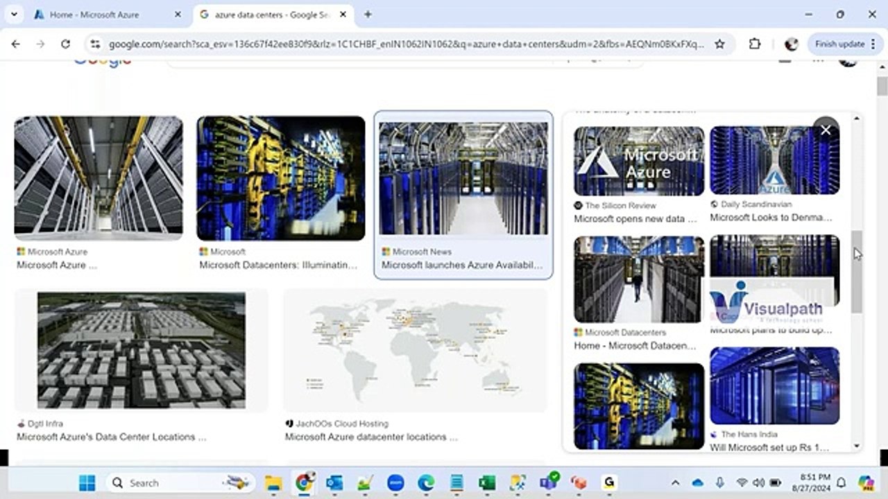This screenshot has width=888, height=499.
Task: Click the microphone tray icon
Action: [x=720, y=483]
